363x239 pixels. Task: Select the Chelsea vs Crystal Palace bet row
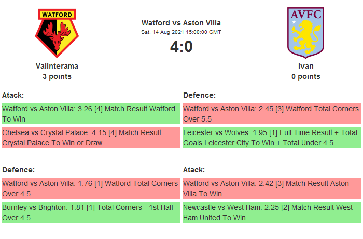click(x=91, y=138)
